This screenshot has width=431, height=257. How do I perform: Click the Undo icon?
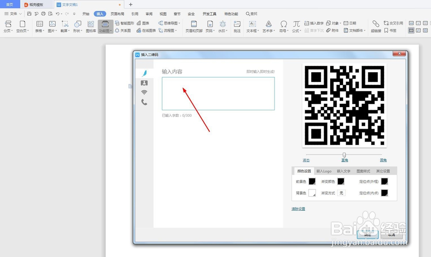(x=57, y=14)
